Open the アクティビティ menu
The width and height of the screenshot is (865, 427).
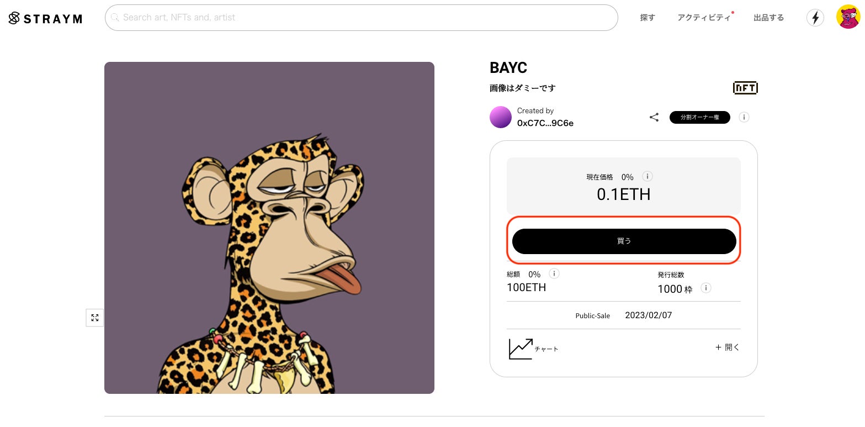[x=704, y=18]
